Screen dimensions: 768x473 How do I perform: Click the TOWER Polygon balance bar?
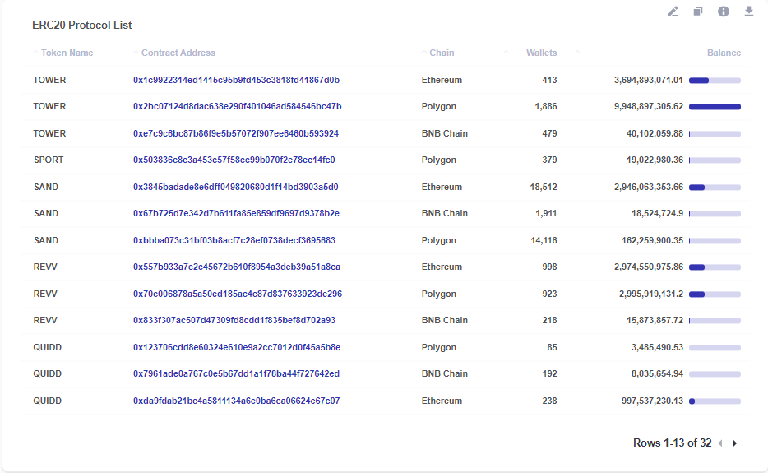point(715,107)
